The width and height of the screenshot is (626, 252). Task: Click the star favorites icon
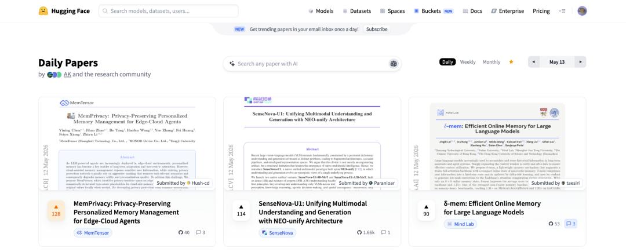(x=511, y=62)
